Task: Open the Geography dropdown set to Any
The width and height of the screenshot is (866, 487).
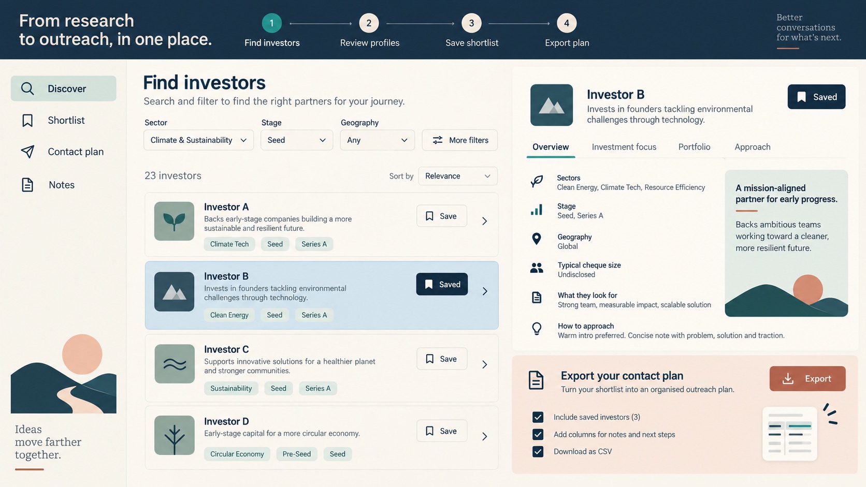Action: (x=377, y=140)
